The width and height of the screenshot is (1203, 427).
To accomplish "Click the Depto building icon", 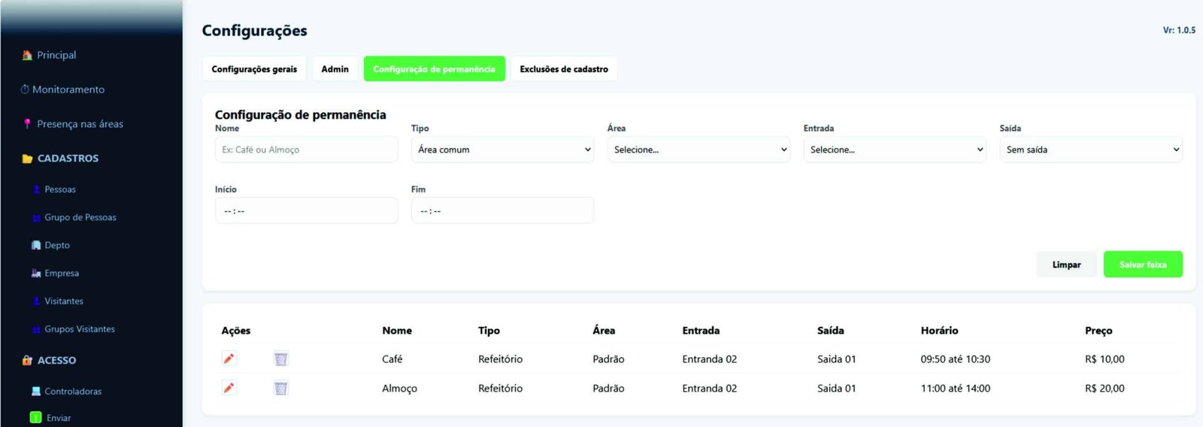I will [x=36, y=245].
